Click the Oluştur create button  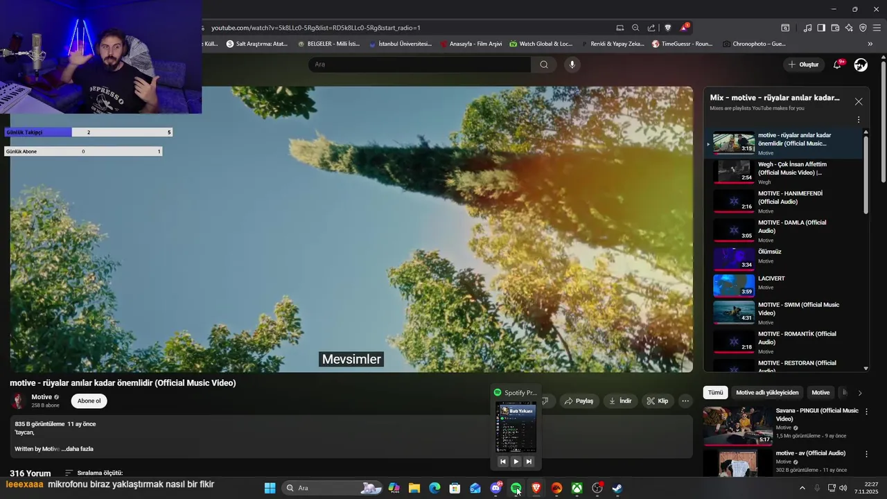pos(803,64)
